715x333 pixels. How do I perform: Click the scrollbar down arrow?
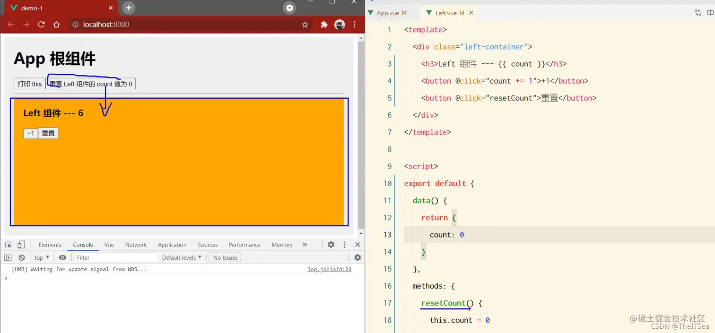pos(361,233)
